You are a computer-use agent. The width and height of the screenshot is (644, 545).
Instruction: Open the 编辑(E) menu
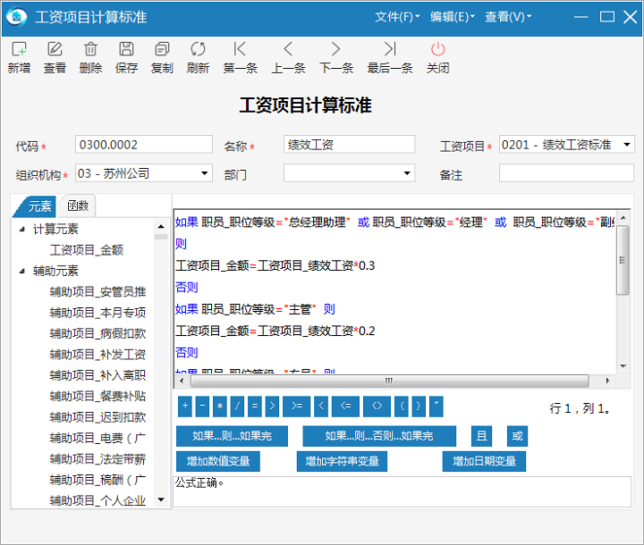[x=453, y=17]
